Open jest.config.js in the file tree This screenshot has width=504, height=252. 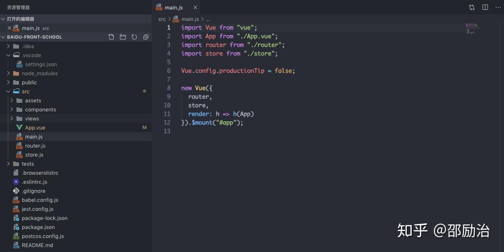click(x=76, y=209)
